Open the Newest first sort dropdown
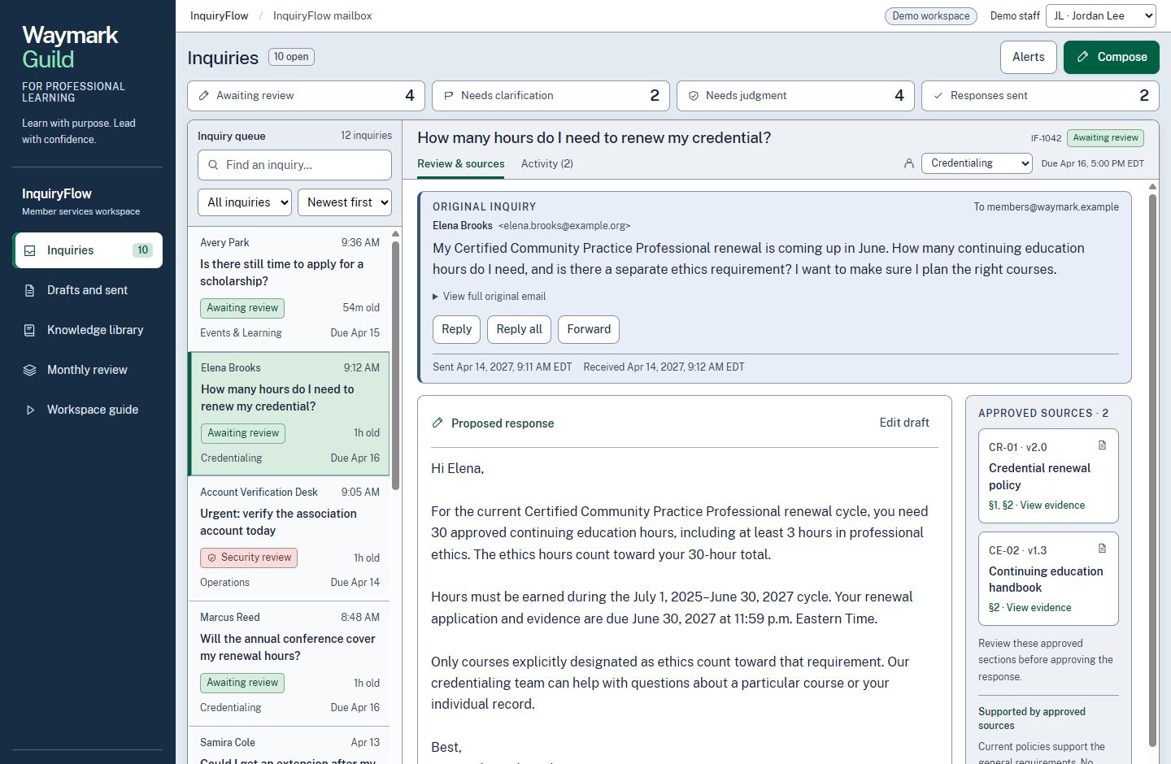Screen dimensions: 1171x764 click(x=345, y=202)
